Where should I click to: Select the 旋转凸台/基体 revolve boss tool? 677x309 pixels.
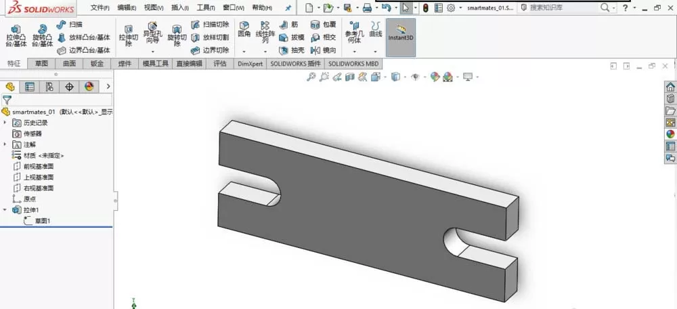[42, 36]
